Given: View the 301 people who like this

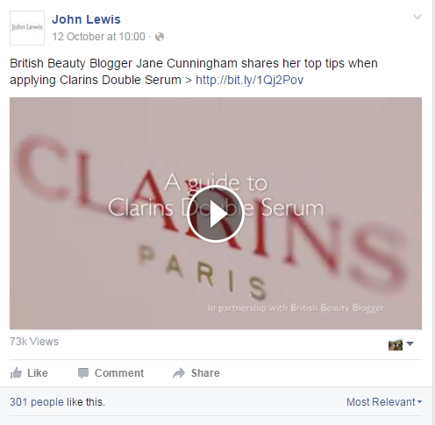Looking at the screenshot, I should click(57, 402).
